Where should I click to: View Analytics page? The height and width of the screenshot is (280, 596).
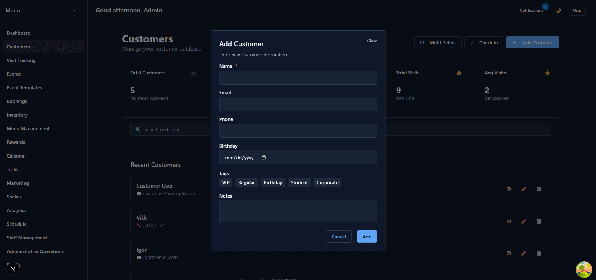pos(43,211)
